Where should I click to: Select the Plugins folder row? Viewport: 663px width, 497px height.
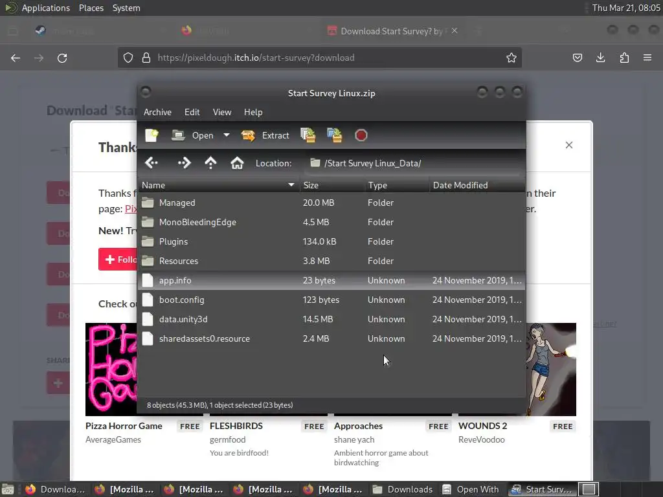tap(331, 242)
